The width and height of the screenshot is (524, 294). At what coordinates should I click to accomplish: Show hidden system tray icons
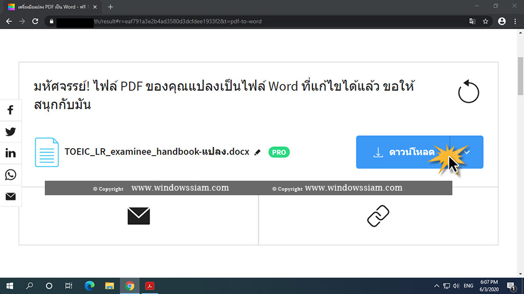click(437, 286)
